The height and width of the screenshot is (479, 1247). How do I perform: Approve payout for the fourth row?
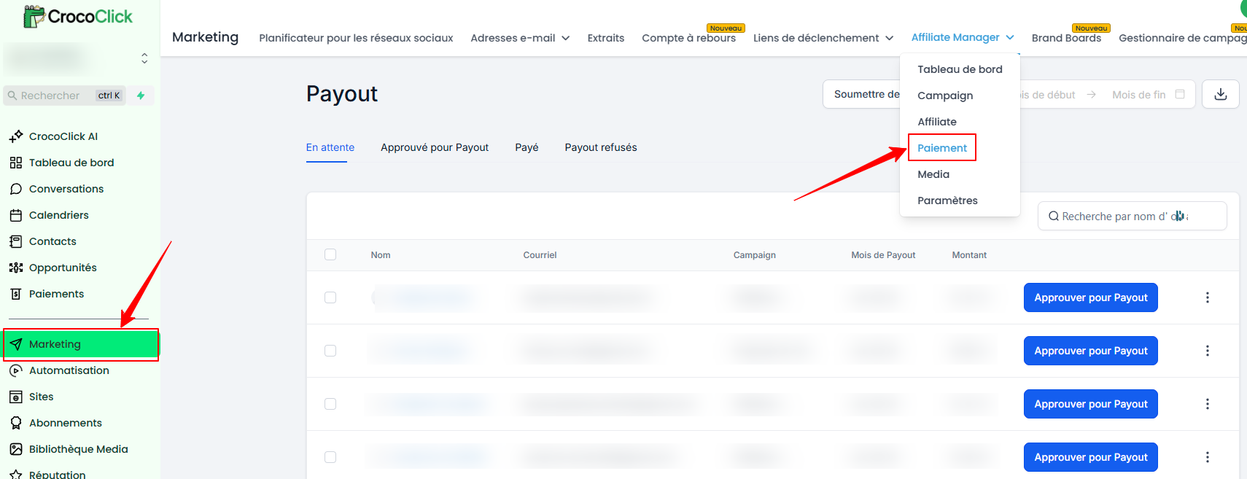1091,457
